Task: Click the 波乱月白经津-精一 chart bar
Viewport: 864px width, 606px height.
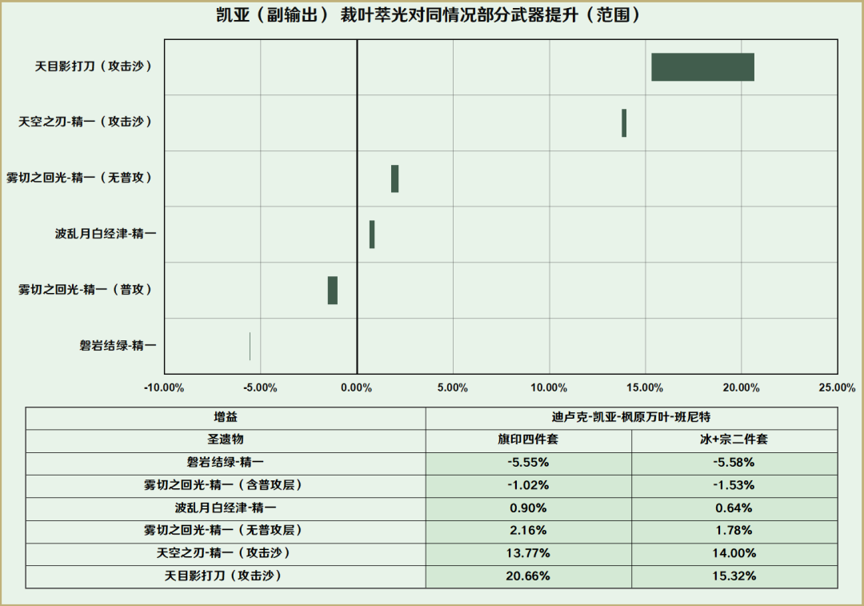Action: coord(372,235)
